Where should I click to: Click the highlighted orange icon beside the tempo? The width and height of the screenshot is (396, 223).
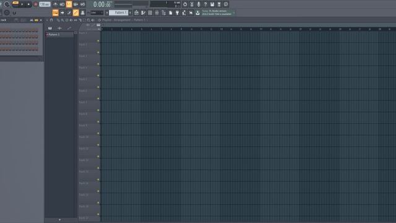pos(69,4)
